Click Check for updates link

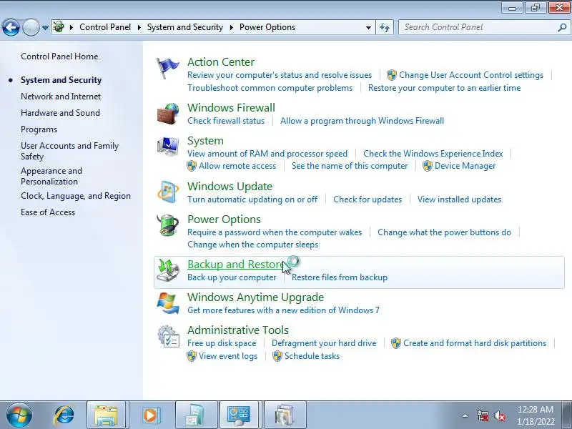(368, 199)
